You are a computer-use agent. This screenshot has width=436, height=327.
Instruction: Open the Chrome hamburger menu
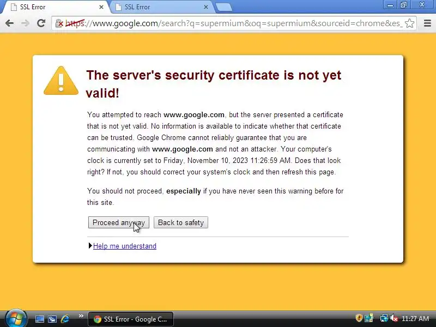(x=427, y=23)
